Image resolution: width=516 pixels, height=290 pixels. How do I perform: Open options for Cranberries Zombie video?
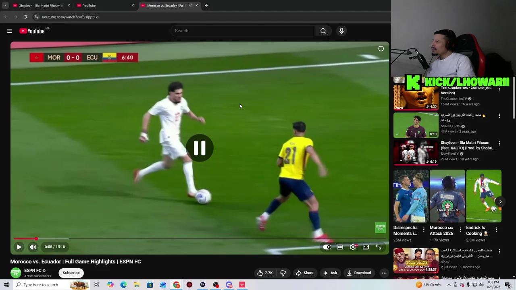[499, 88]
